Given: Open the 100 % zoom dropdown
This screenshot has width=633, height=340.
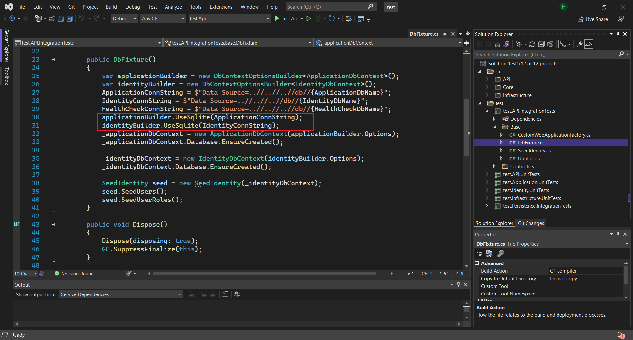Looking at the screenshot, I should (x=25, y=274).
